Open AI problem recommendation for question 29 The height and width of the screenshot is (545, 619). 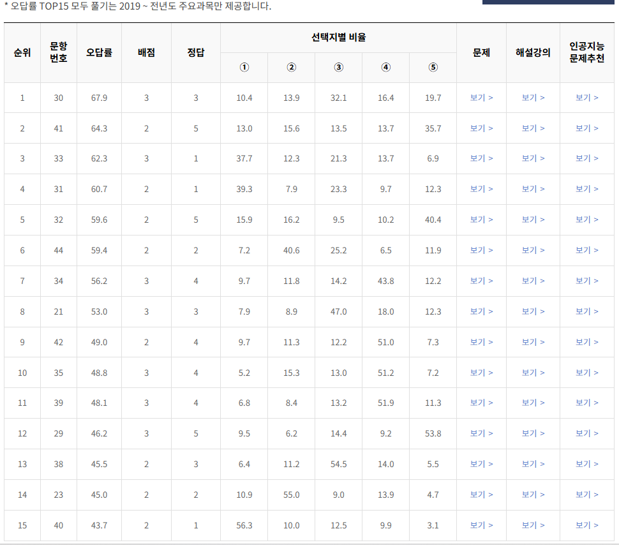point(586,433)
